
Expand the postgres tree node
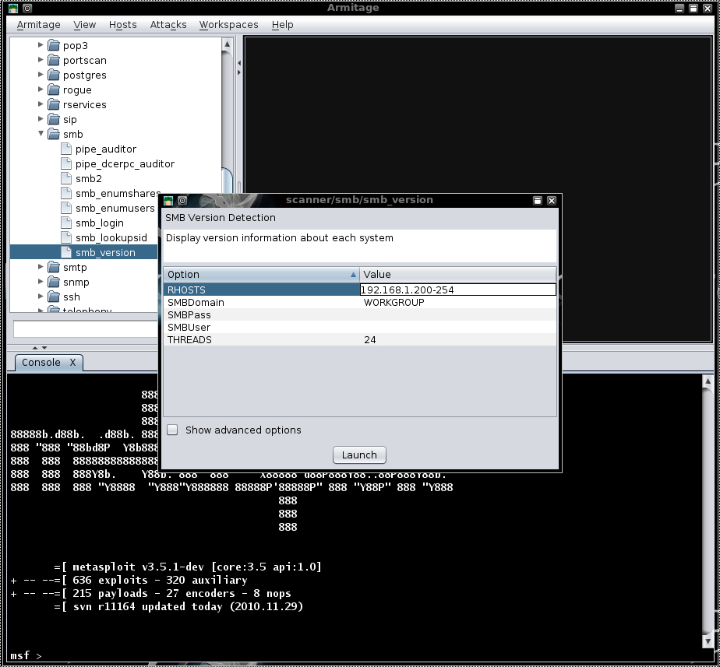[x=41, y=74]
